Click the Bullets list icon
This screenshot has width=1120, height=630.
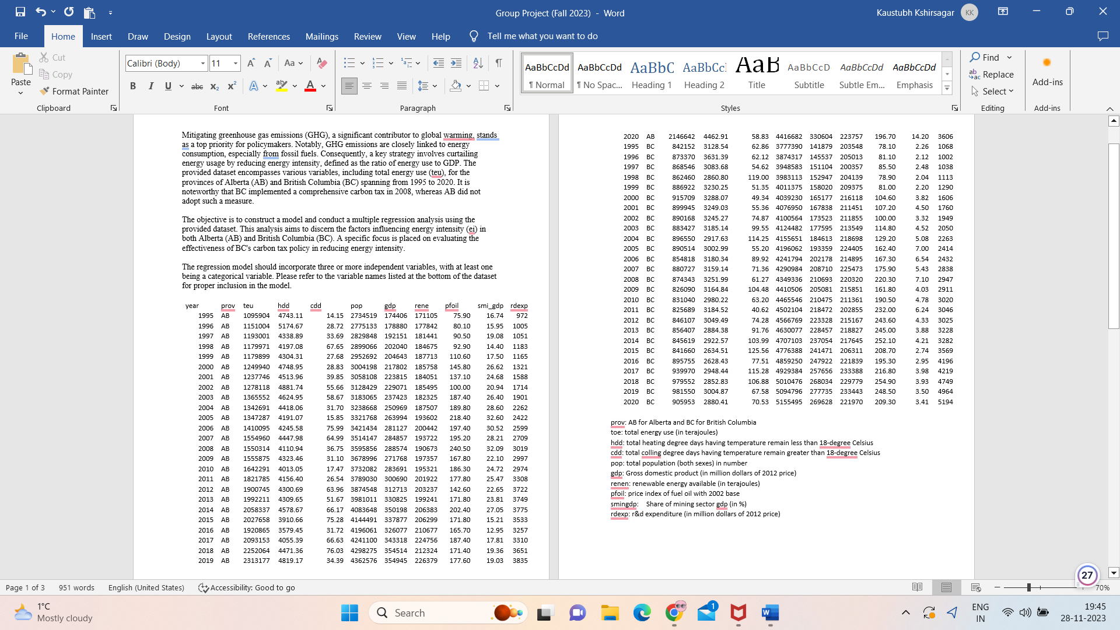point(349,63)
